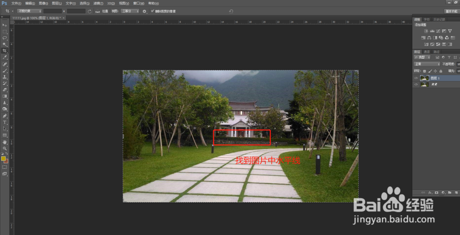Screen dimensions: 460x235
Task: Click the background color swatch
Action: click(x=6, y=161)
